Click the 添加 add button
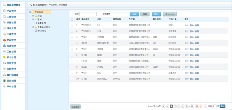 tap(156, 14)
